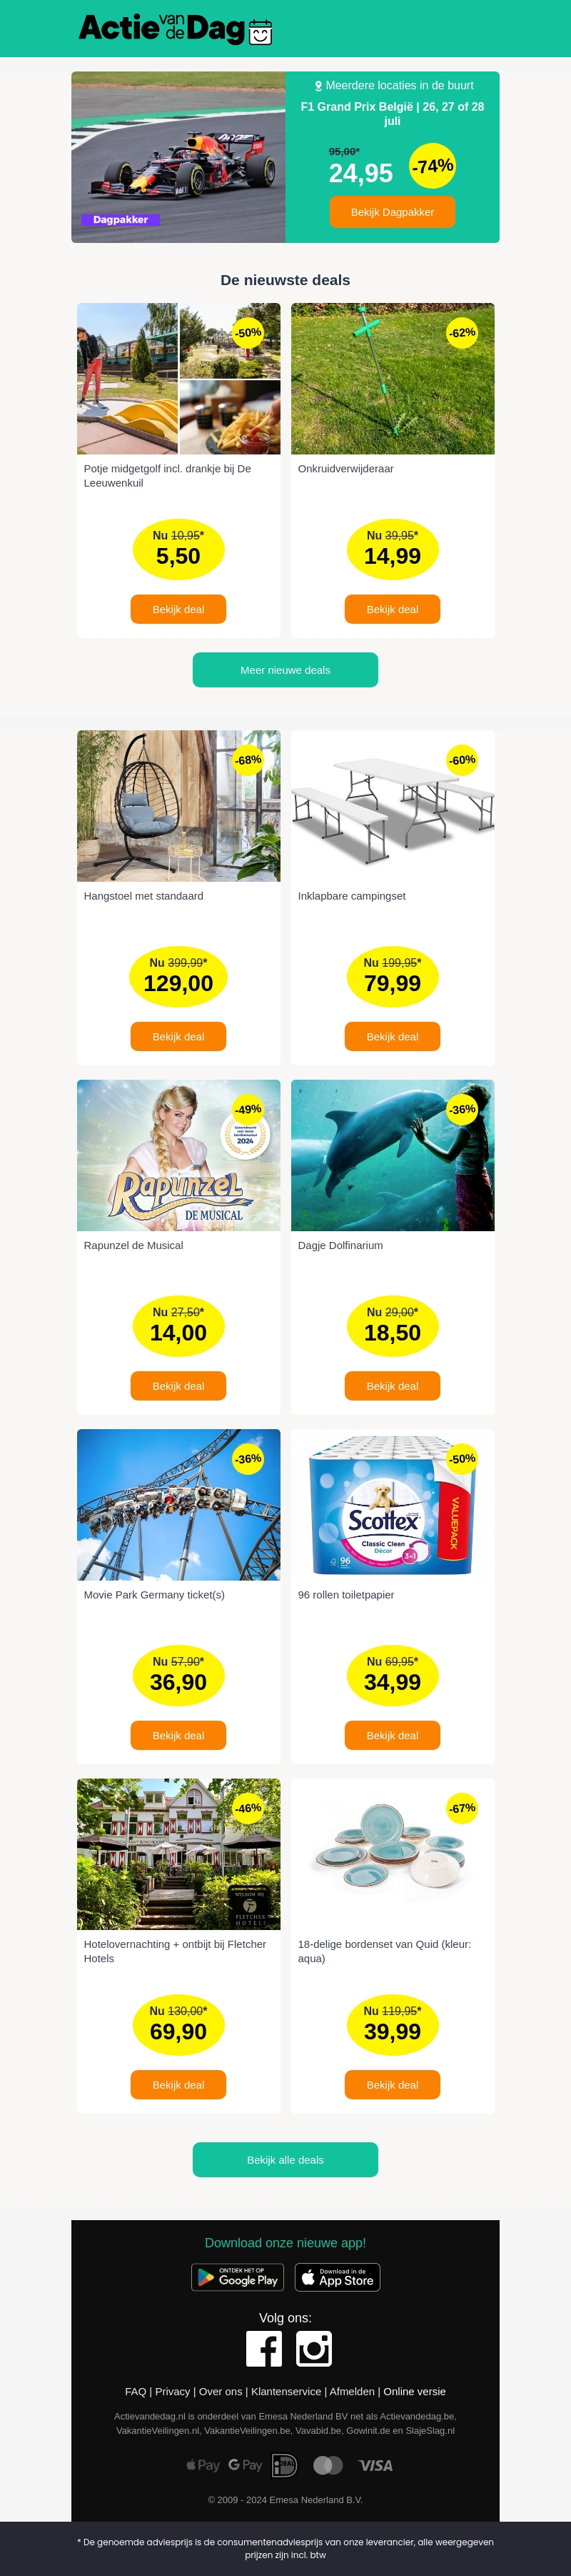
Task: Open the Instagram icon under Volg ons
Action: click(313, 2349)
